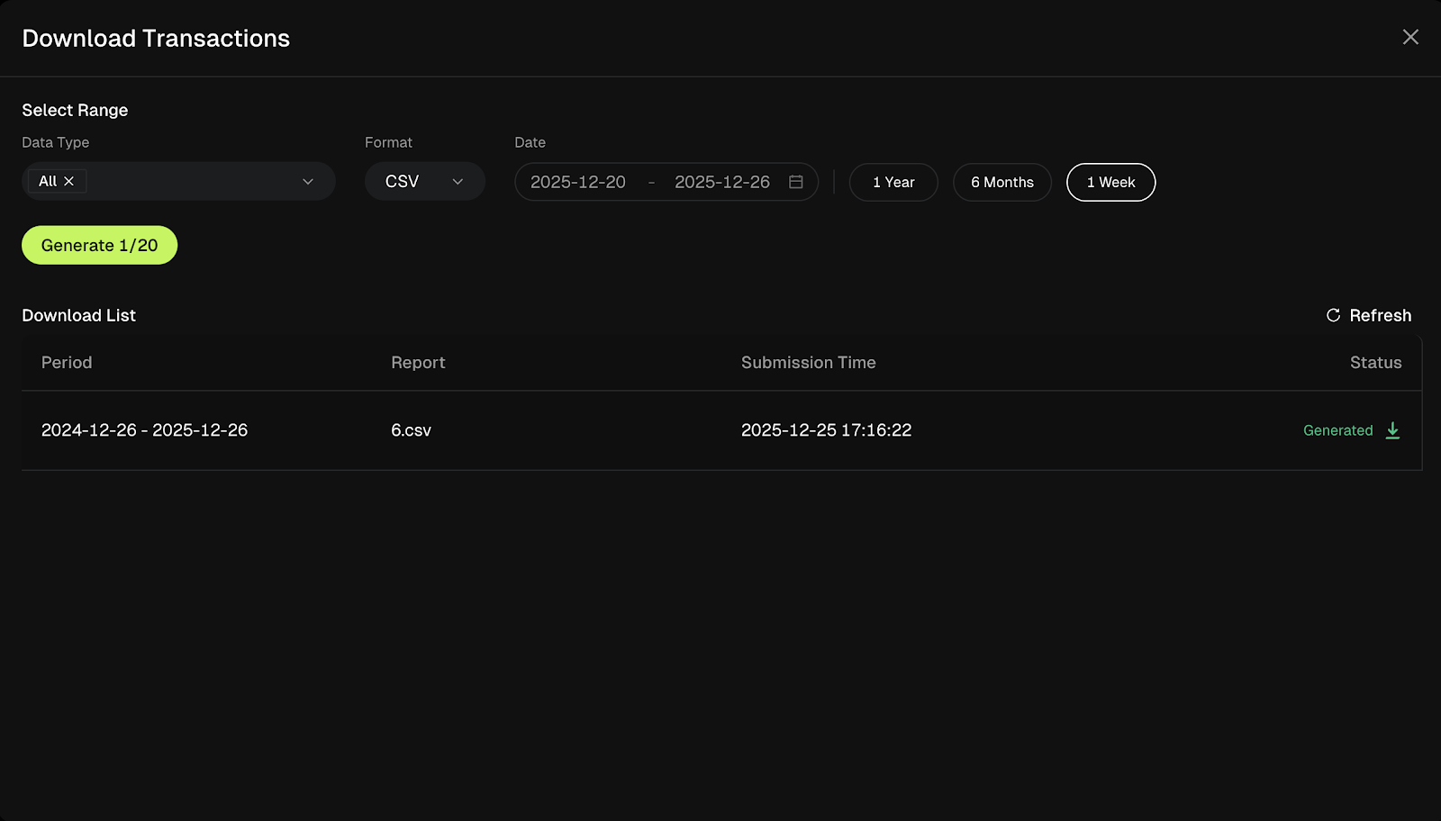Click the Generated status link
The width and height of the screenshot is (1441, 821).
(x=1337, y=430)
